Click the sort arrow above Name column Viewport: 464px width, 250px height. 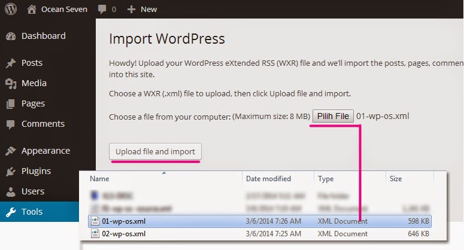tap(164, 173)
